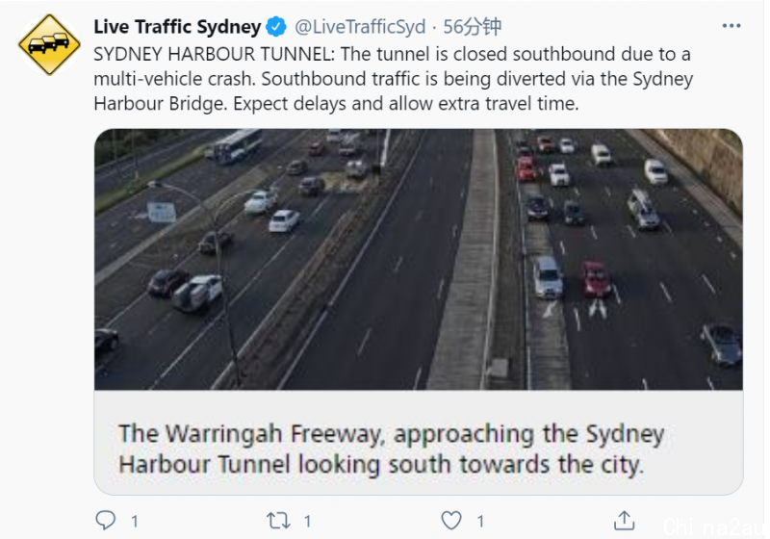The height and width of the screenshot is (539, 770).
Task: Click the Warringah Freeway caption card text
Action: pos(391,449)
